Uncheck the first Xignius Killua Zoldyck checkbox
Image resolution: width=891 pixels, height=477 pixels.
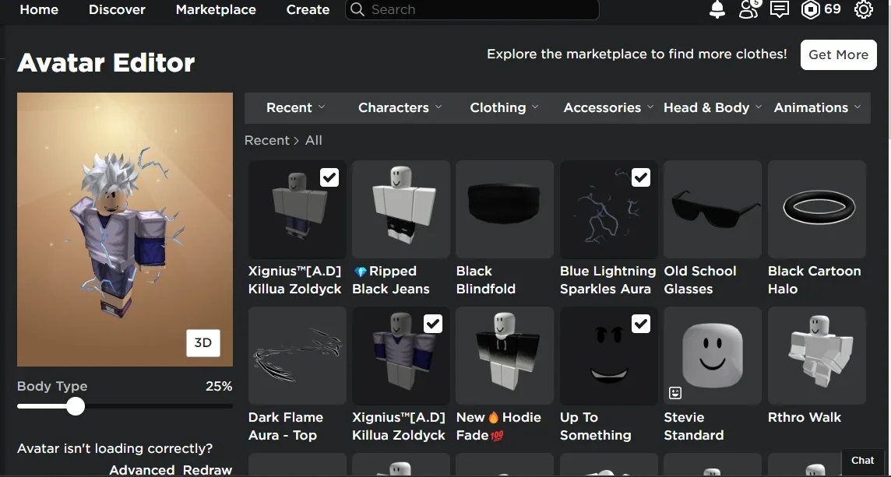pyautogui.click(x=329, y=177)
